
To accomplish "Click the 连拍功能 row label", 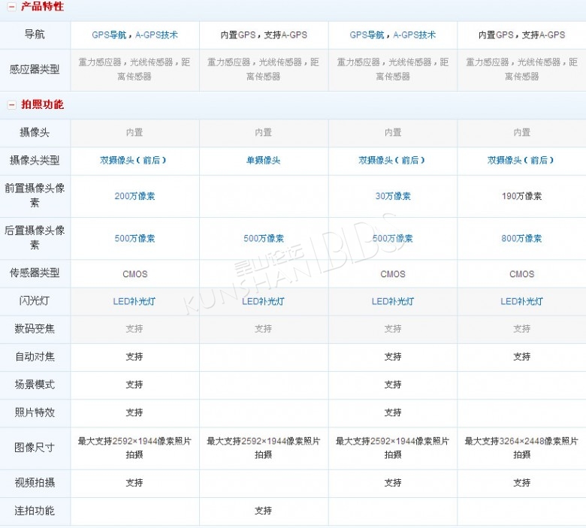I will pyautogui.click(x=35, y=511).
